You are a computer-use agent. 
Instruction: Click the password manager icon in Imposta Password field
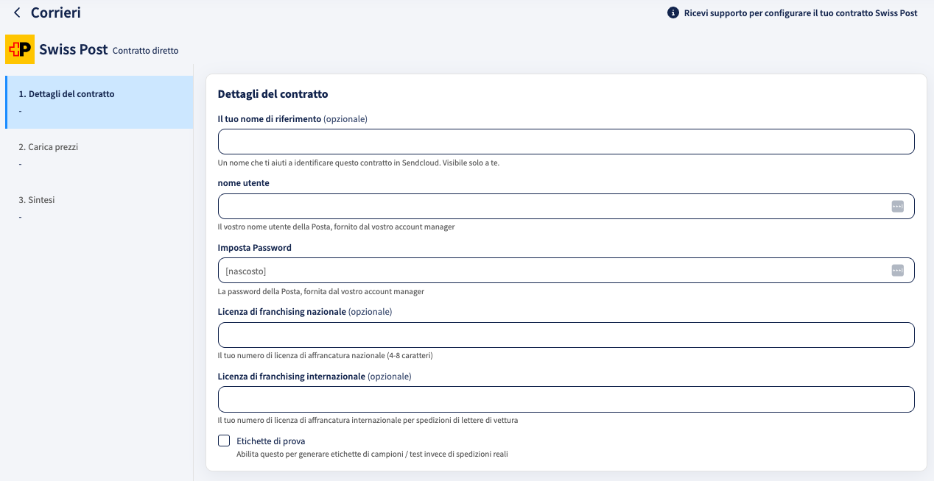(897, 271)
